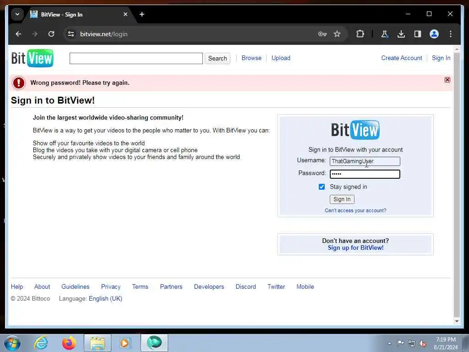Open the Discord footer link

(246, 287)
